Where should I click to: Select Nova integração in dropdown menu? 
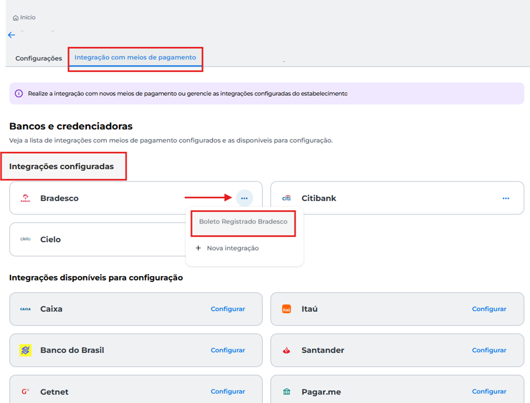pyautogui.click(x=233, y=248)
